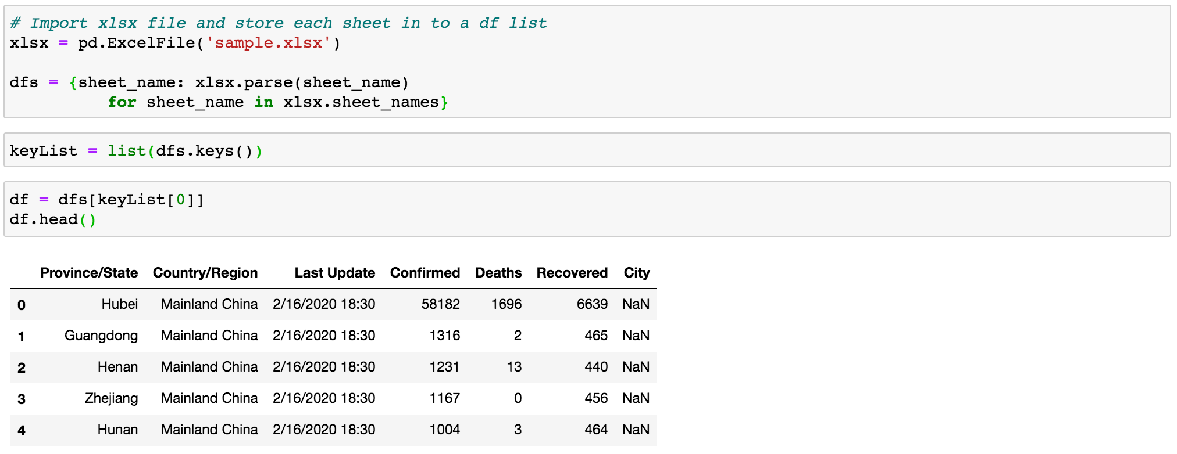Click the City column header

click(637, 273)
